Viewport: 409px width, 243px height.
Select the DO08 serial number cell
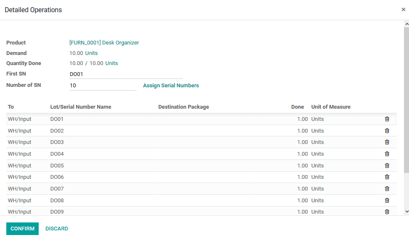point(103,201)
